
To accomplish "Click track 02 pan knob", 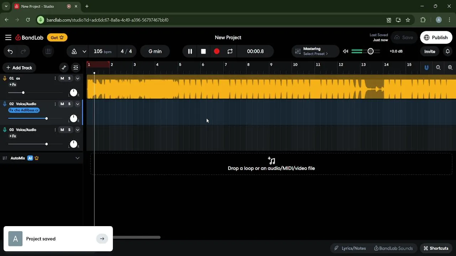I will pyautogui.click(x=73, y=118).
